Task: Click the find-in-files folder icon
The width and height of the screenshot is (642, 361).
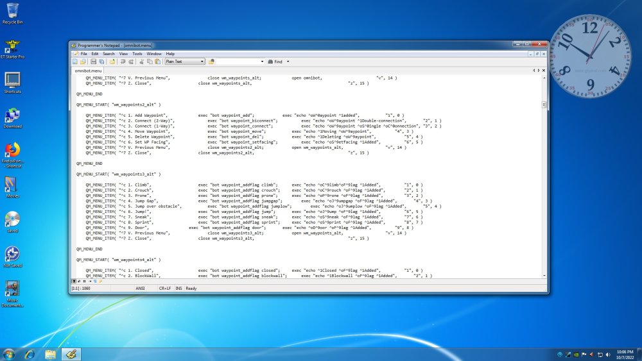Action: point(211,62)
